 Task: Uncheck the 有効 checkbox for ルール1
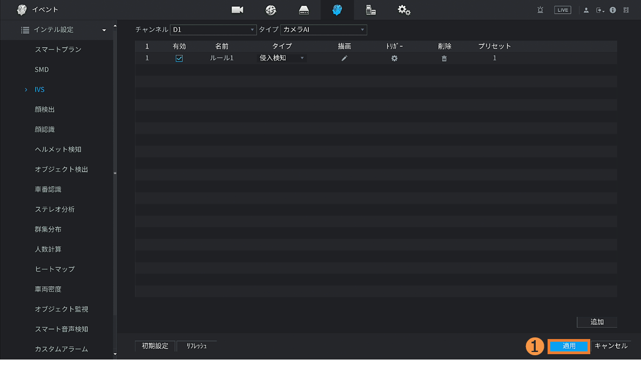pyautogui.click(x=179, y=58)
